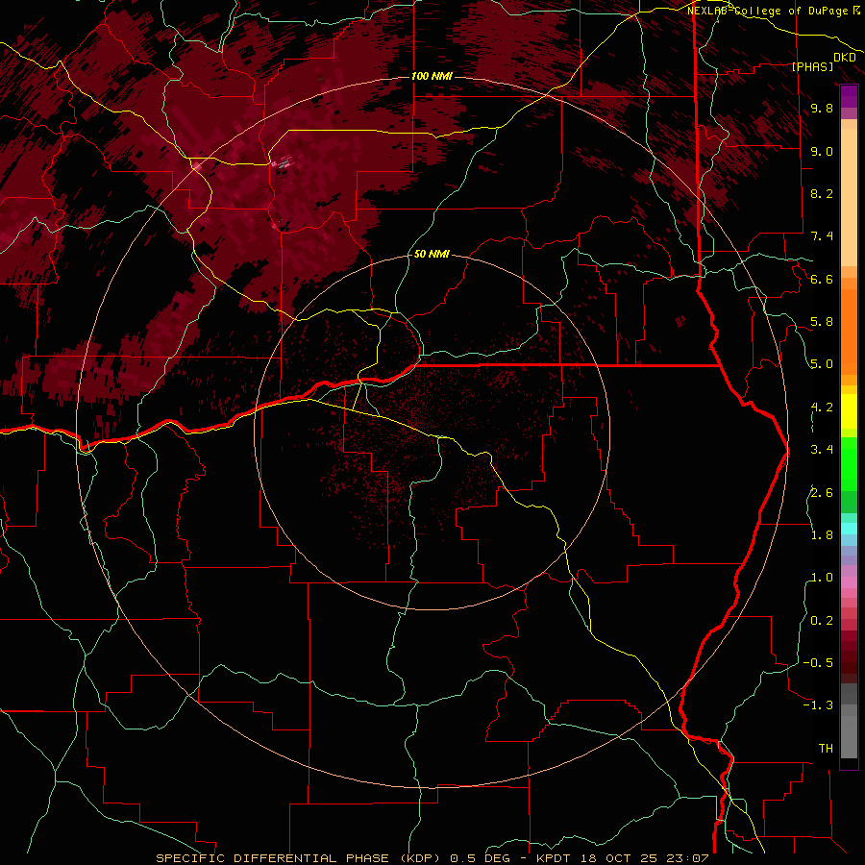Screen dimensions: 865x865
Task: Click the purple top segment of the color bar
Action: [849, 96]
